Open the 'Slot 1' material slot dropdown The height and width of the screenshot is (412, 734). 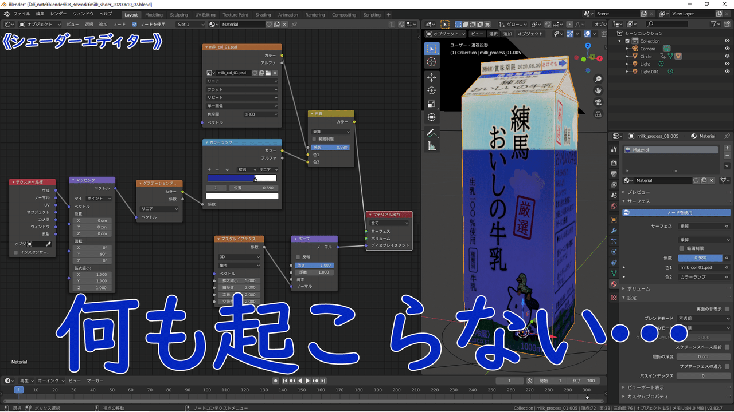click(x=190, y=25)
